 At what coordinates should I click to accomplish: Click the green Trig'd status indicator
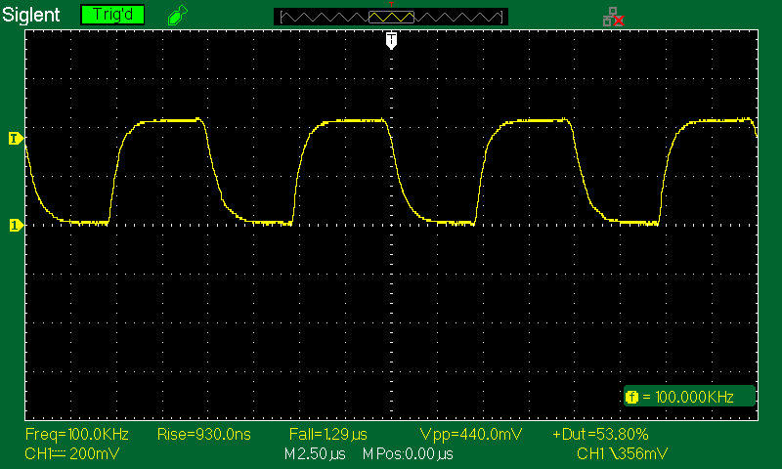point(112,15)
